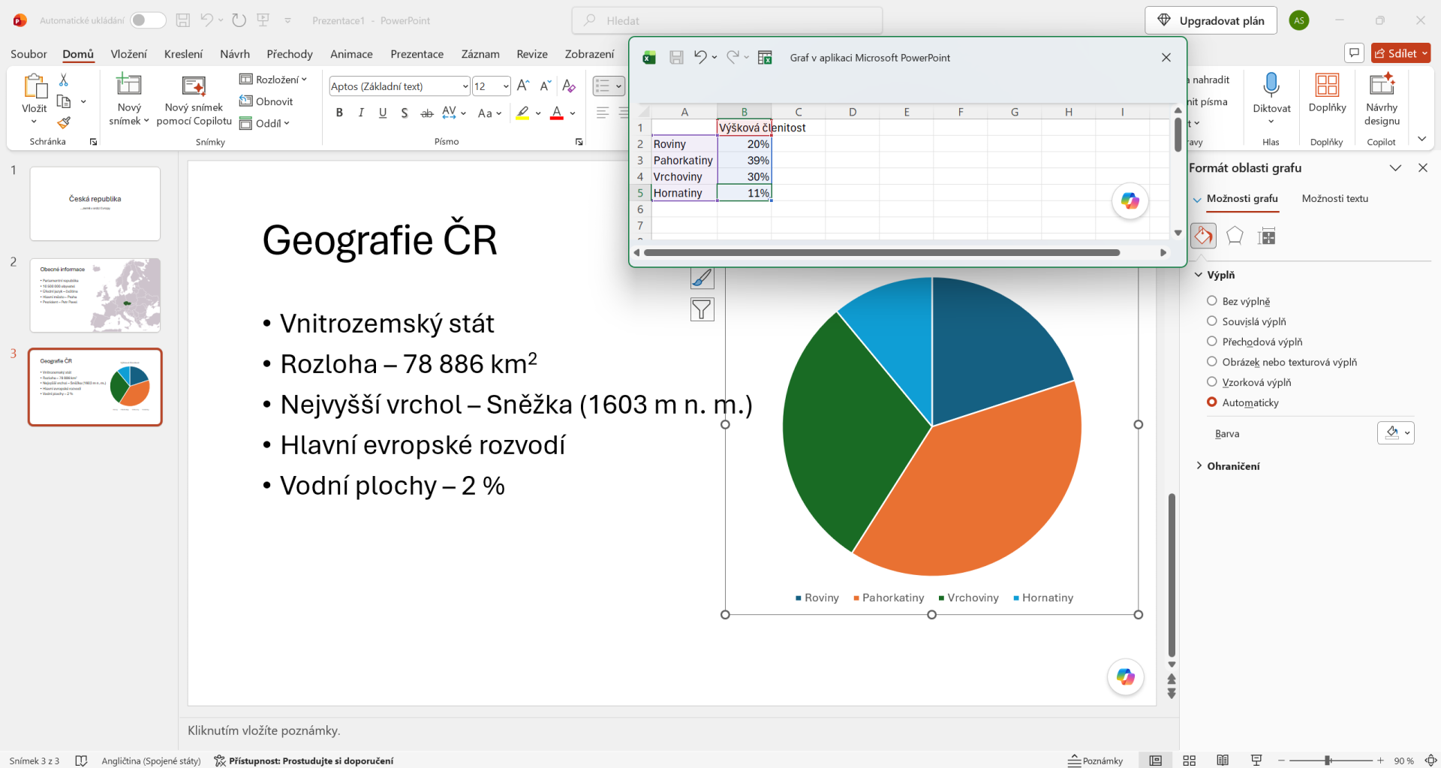
Task: Open the font name combo box
Action: tap(399, 86)
